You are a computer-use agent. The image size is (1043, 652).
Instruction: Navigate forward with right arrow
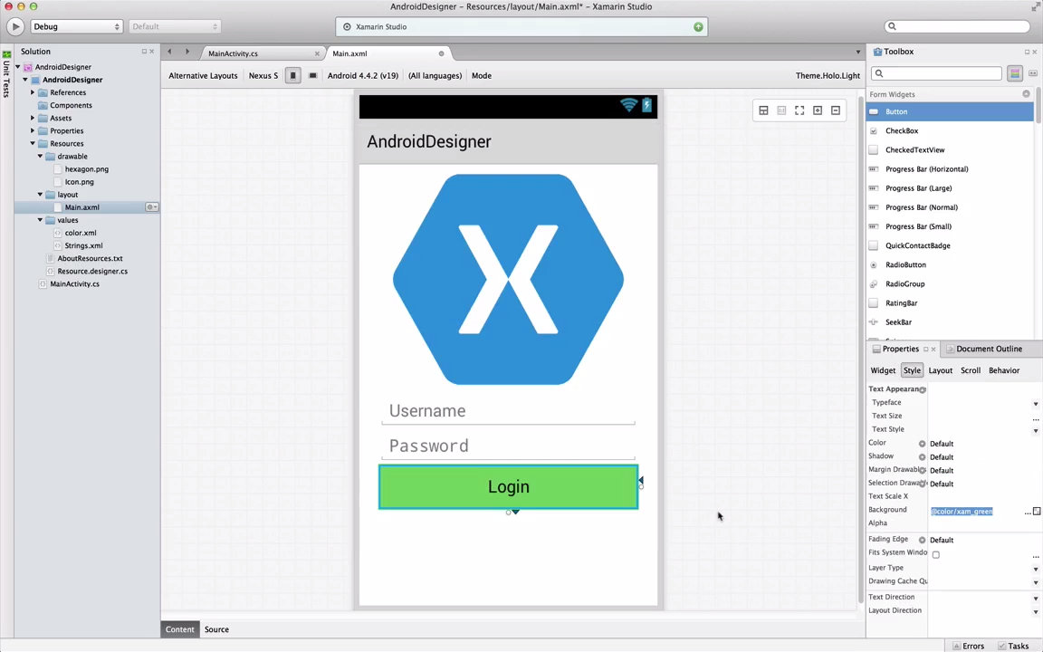pos(187,52)
